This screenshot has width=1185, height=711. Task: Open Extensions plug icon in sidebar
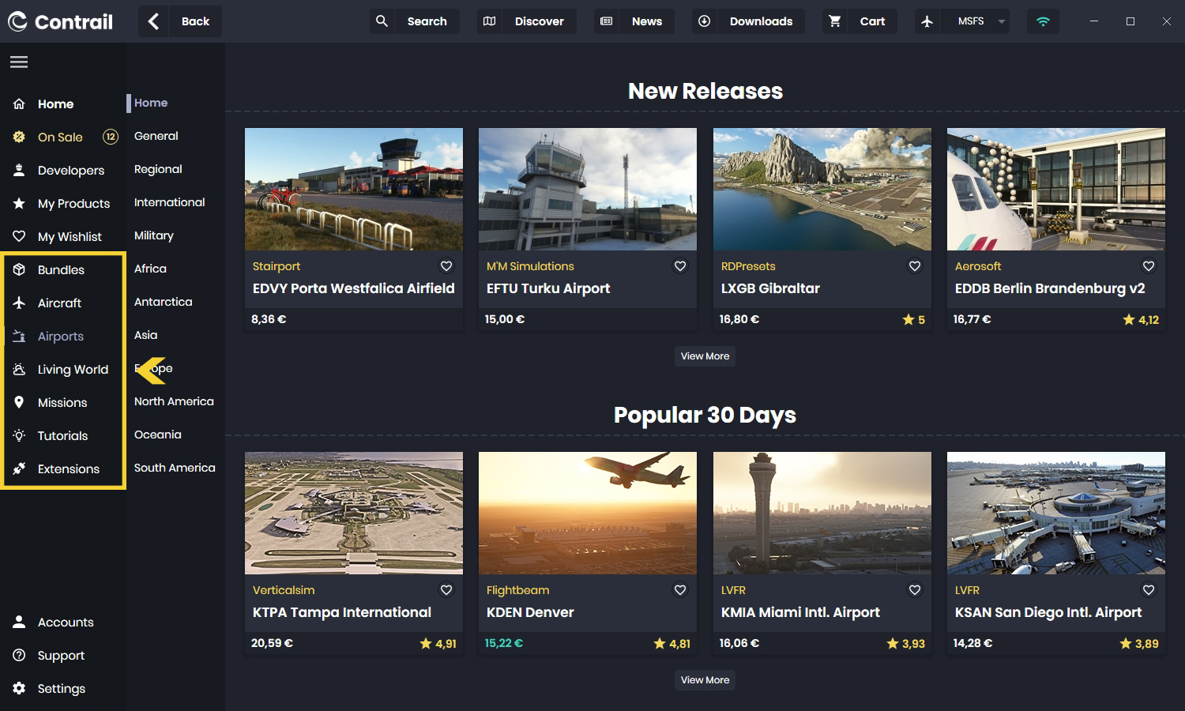19,468
